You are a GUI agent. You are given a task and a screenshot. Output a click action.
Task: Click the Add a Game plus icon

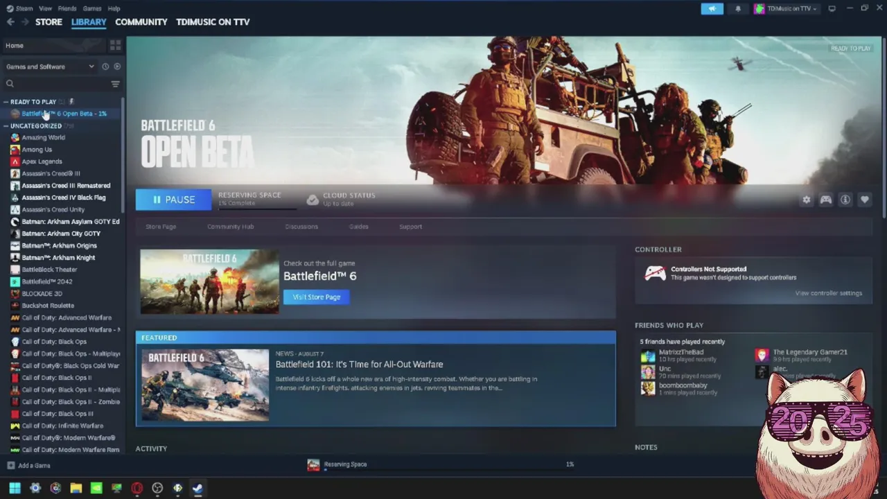click(x=10, y=466)
